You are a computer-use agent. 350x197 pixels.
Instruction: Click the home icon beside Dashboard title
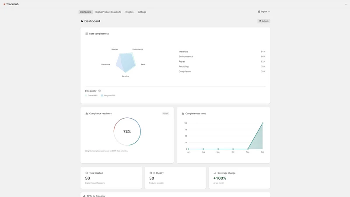click(x=82, y=21)
